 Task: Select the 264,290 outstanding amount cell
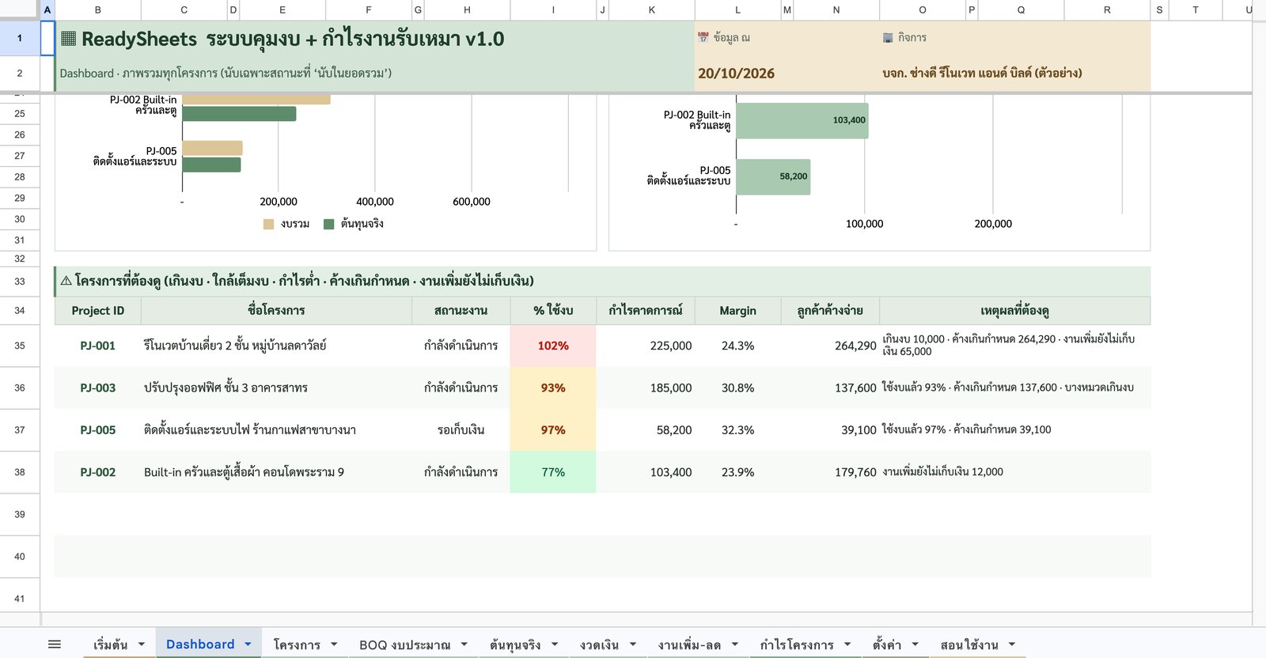830,346
